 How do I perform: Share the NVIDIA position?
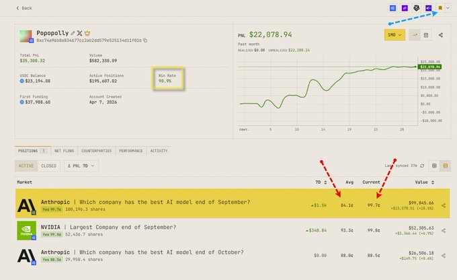click(444, 231)
